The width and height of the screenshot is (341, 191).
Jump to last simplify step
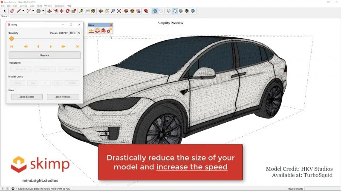coord(78,47)
